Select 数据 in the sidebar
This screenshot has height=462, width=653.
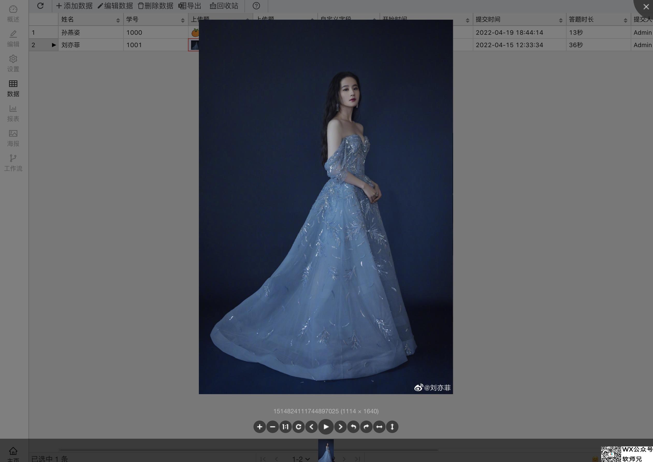point(13,88)
